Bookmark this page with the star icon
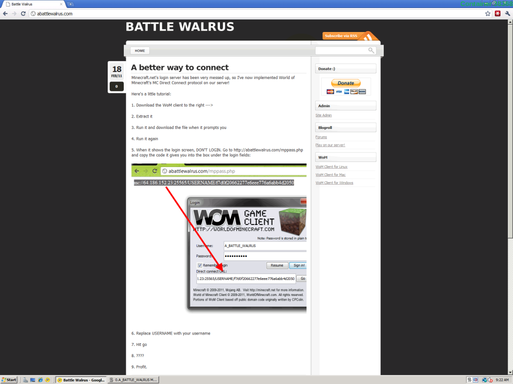The height and width of the screenshot is (384, 513). coord(488,13)
